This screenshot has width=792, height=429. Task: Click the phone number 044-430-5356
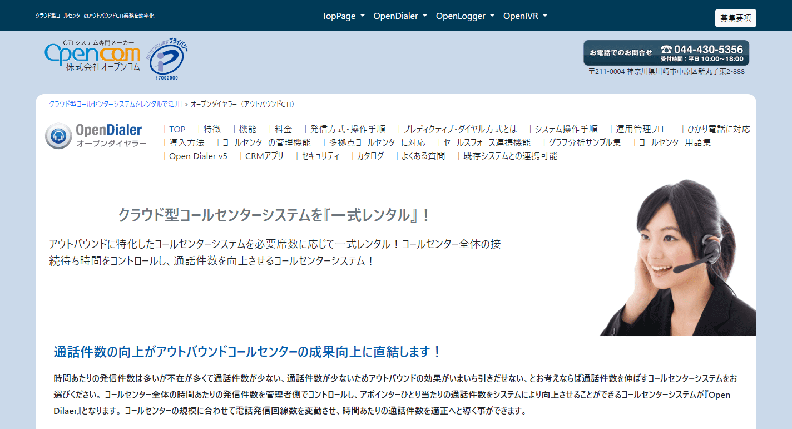(x=710, y=49)
